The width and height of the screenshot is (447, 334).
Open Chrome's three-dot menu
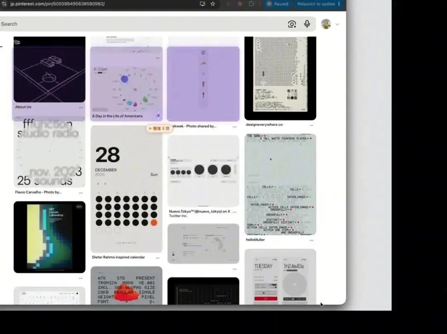pos(339,4)
